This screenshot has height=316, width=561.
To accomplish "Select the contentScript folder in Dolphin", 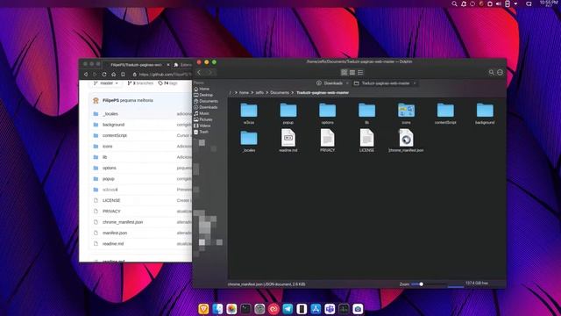I will [445, 113].
